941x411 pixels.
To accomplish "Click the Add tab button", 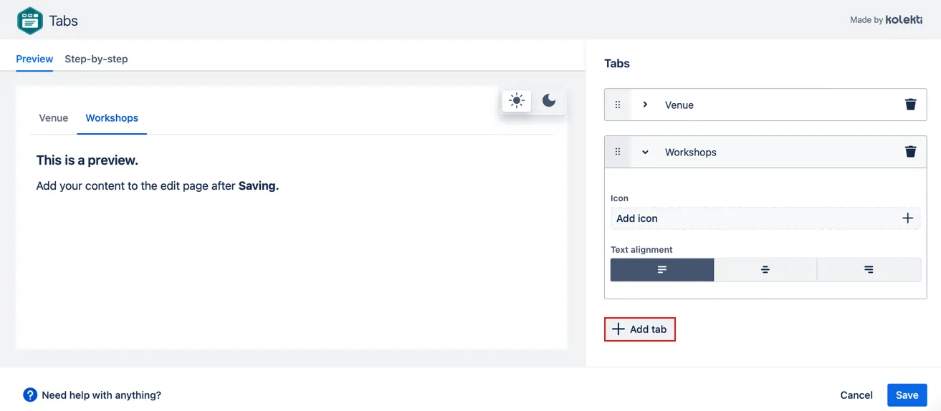I will tap(640, 329).
